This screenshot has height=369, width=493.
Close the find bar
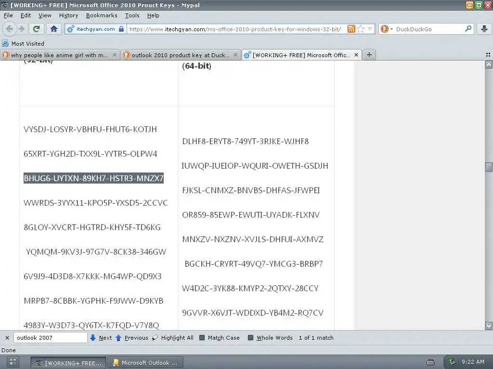(x=7, y=338)
